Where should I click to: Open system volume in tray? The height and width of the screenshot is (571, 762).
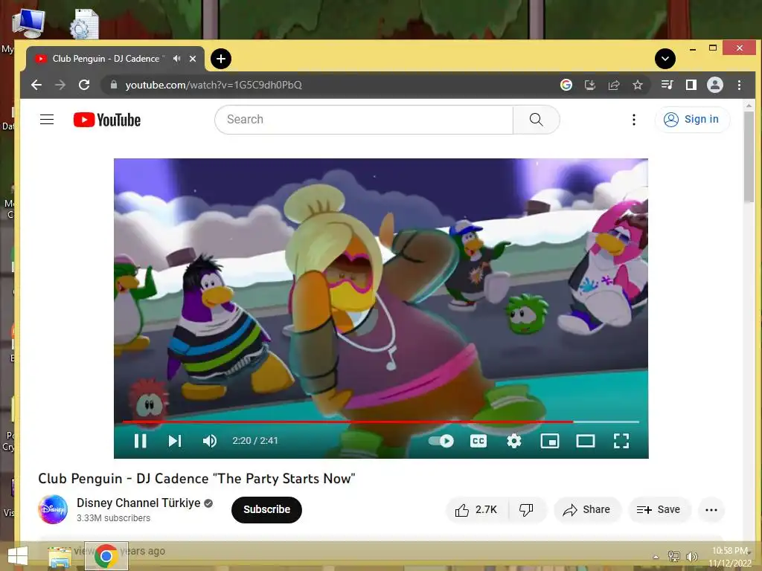click(691, 556)
